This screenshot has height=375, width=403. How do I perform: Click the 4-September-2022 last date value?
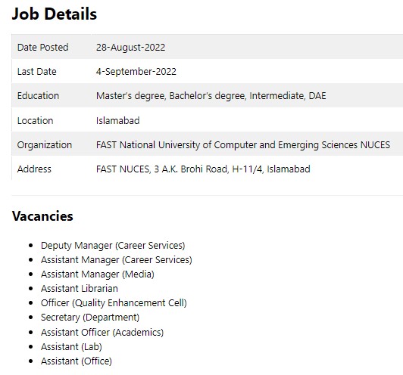point(136,72)
